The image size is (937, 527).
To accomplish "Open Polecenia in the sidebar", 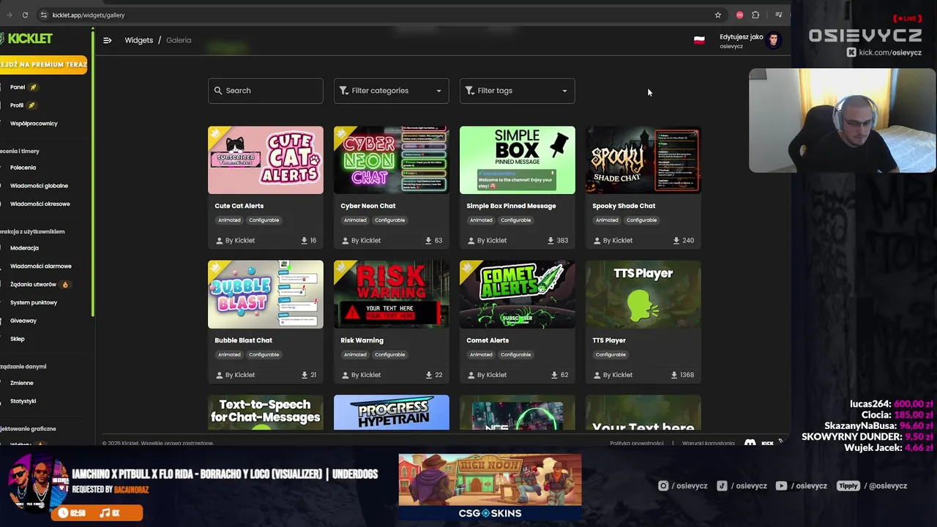I will (23, 168).
